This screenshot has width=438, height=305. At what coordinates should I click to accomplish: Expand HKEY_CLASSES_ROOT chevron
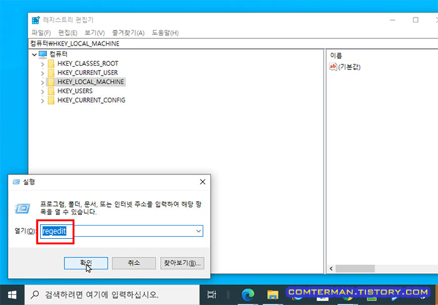click(43, 64)
